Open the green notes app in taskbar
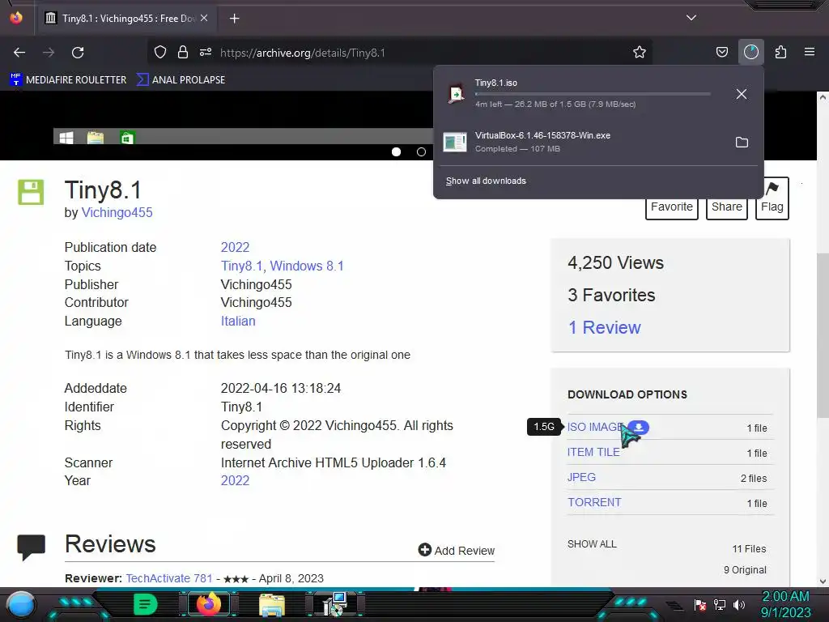Image resolution: width=829 pixels, height=622 pixels. (146, 604)
